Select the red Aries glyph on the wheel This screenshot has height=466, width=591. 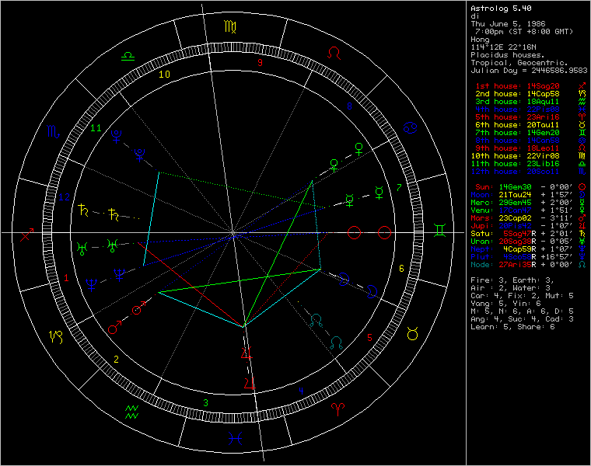click(337, 409)
